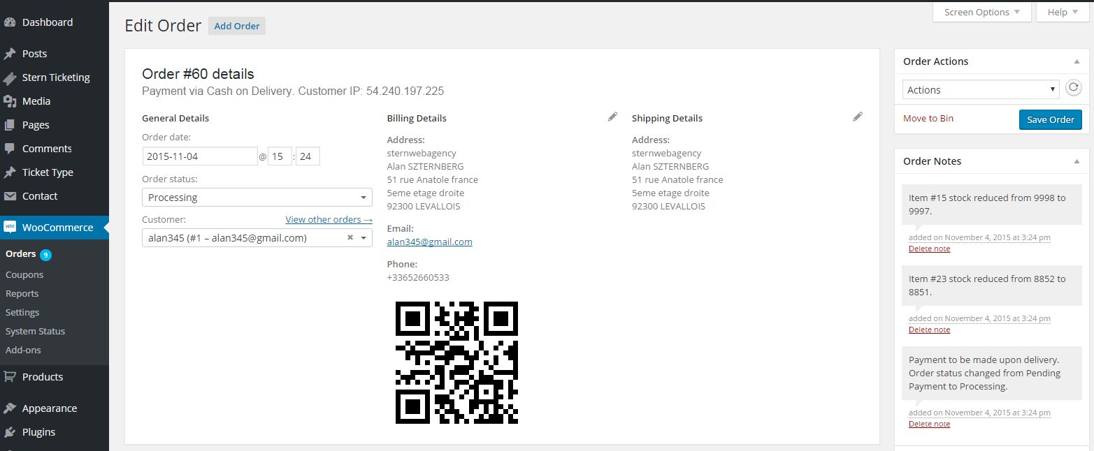This screenshot has width=1094, height=451.
Task: Click the Save Order button
Action: click(1050, 119)
